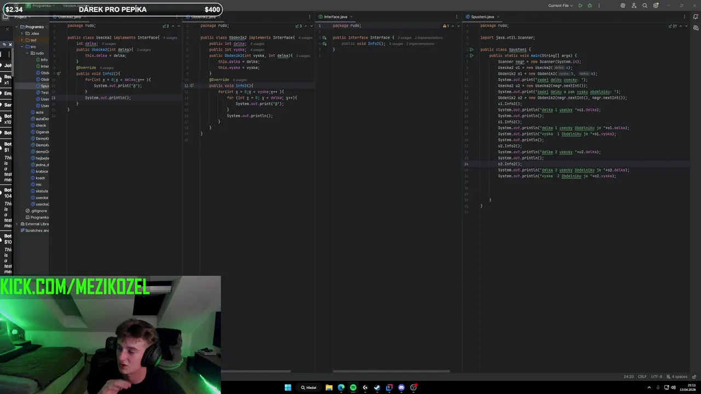Open the Notifications bell in the right sidebar
Image resolution: width=701 pixels, height=394 pixels.
tap(696, 17)
